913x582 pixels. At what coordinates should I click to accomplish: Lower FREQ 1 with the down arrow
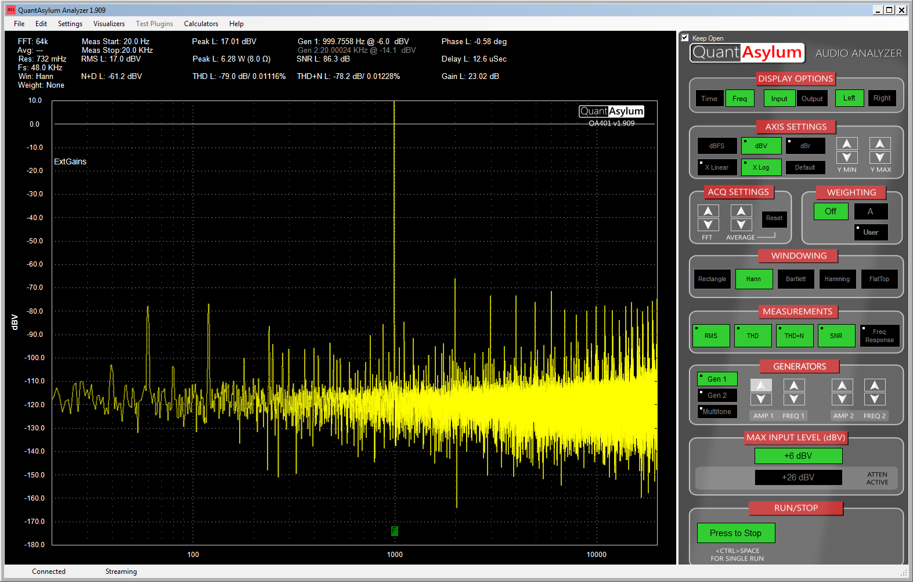794,399
